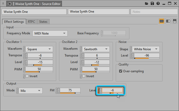Click Oscillator 2 Level slider showing -12
Screen dimensions: 179x111
(97, 63)
